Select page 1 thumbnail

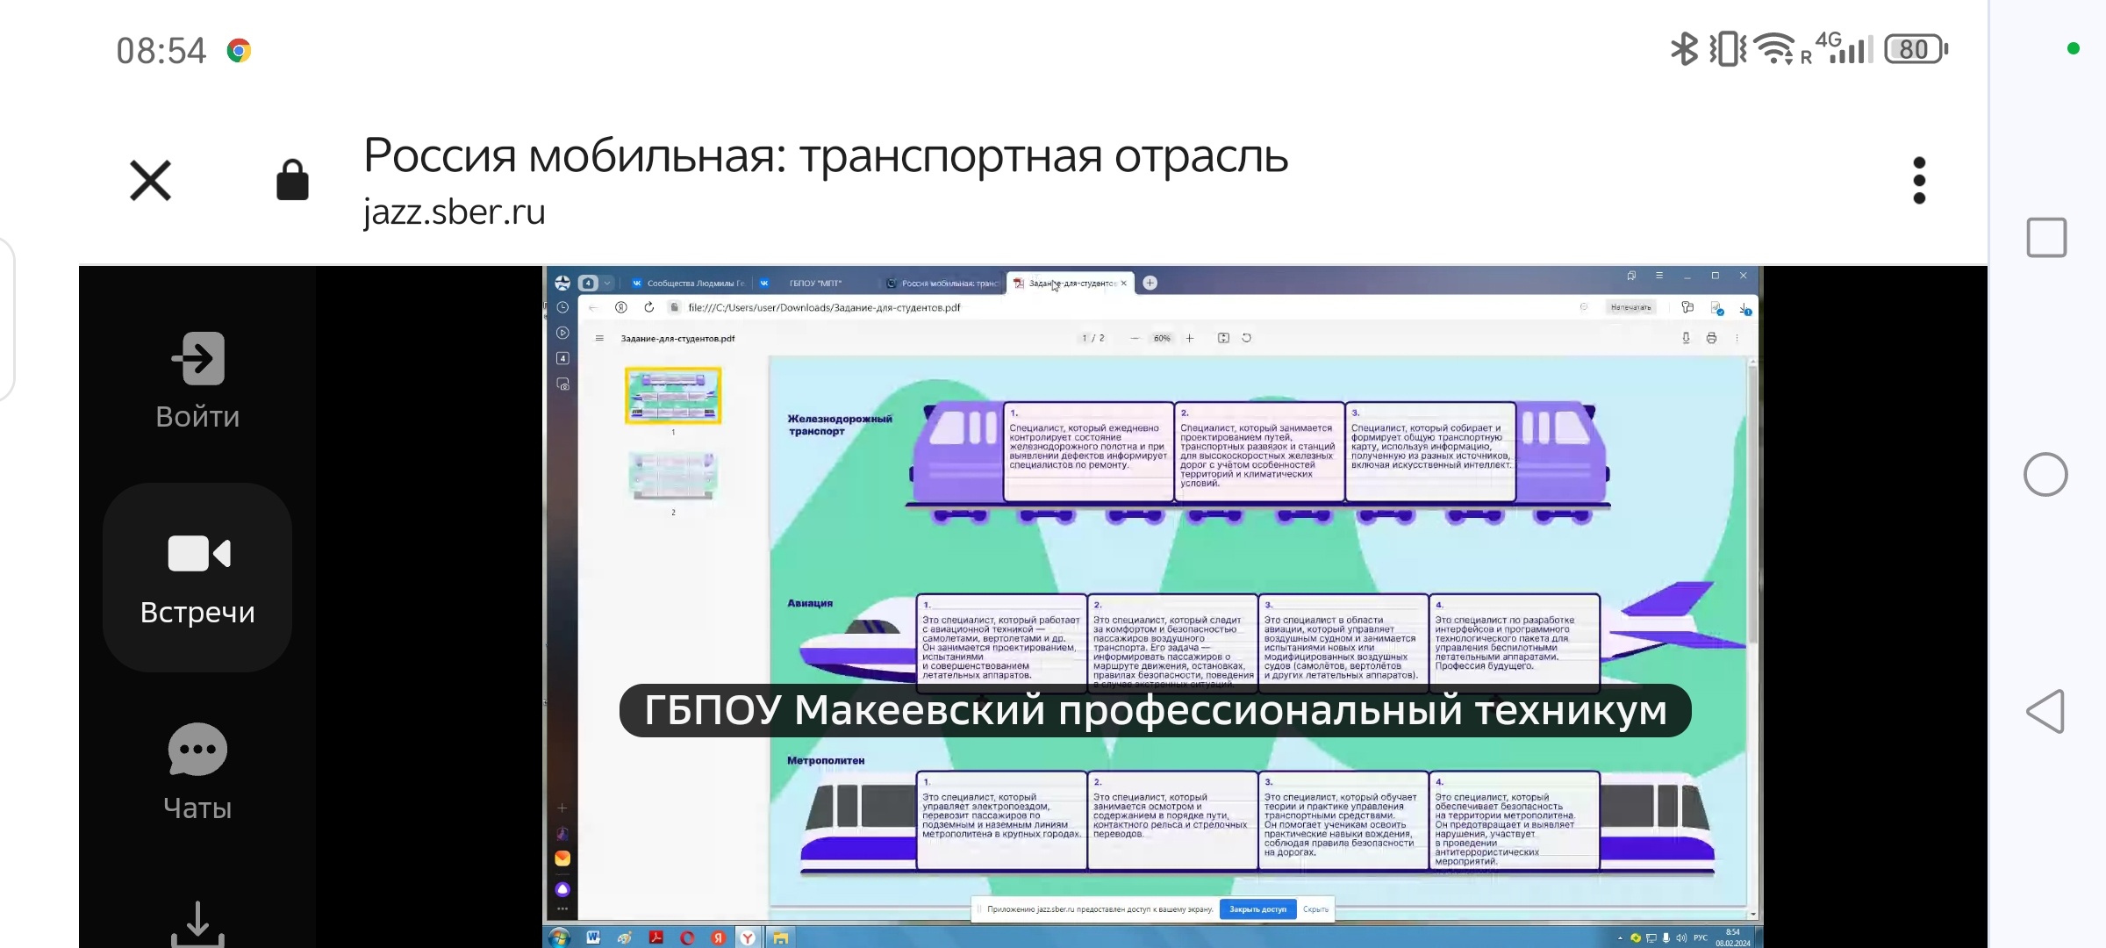tap(673, 396)
